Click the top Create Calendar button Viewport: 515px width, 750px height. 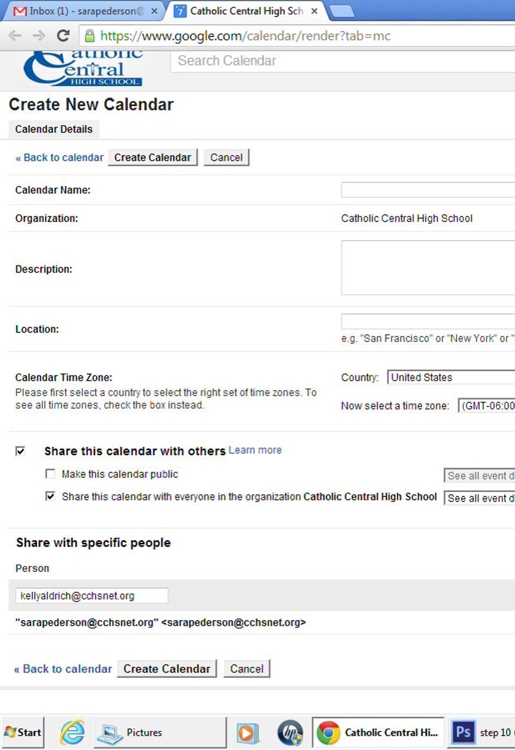(152, 157)
